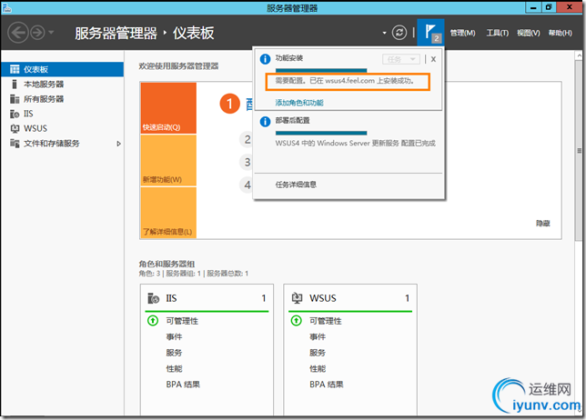Open 事件 in the WSUS tile

(x=318, y=337)
